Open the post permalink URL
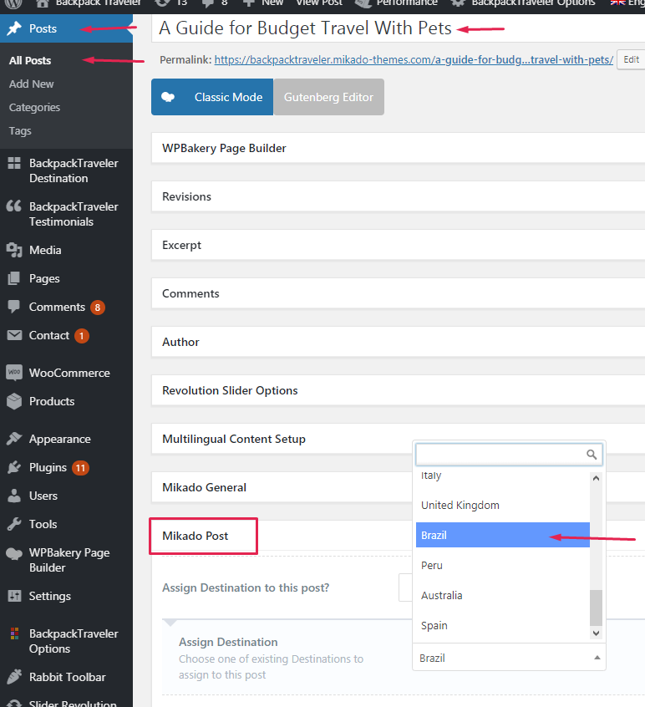Image resolution: width=645 pixels, height=707 pixels. tap(414, 60)
